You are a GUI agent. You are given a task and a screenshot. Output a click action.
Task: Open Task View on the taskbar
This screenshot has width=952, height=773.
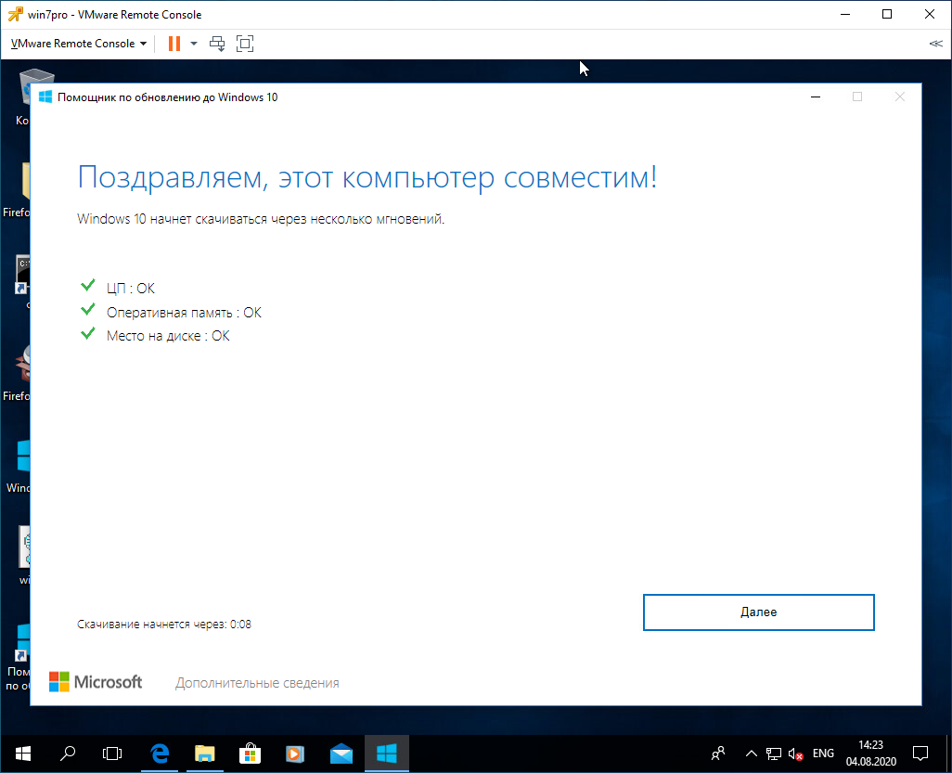(x=112, y=754)
